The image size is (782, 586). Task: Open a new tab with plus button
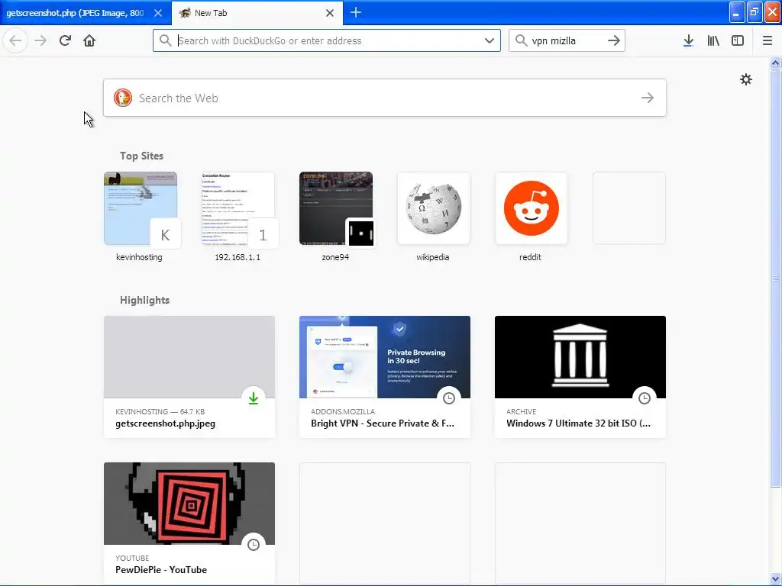[356, 12]
